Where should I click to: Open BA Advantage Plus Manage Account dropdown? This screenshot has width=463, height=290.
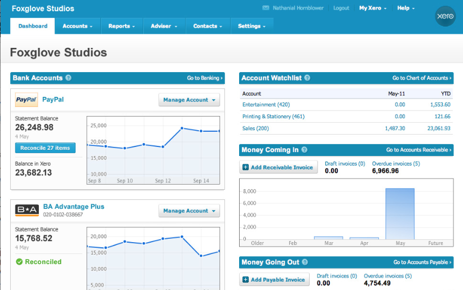[189, 211]
